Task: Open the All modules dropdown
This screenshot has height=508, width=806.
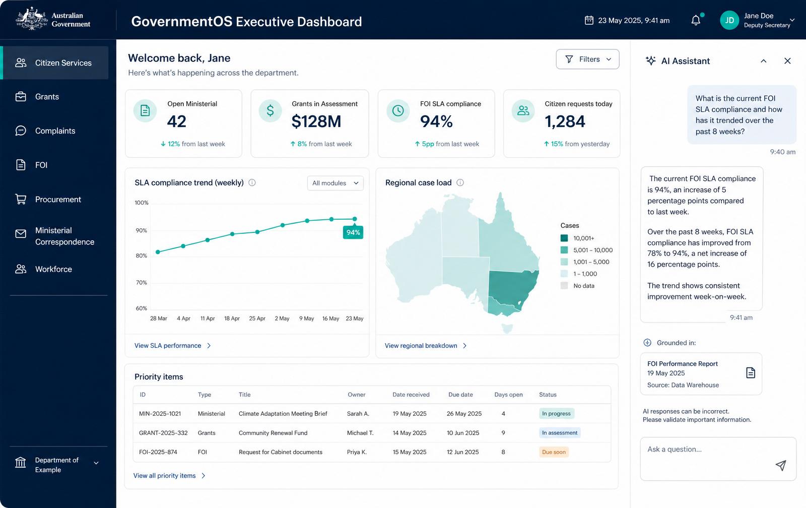Action: [x=335, y=183]
